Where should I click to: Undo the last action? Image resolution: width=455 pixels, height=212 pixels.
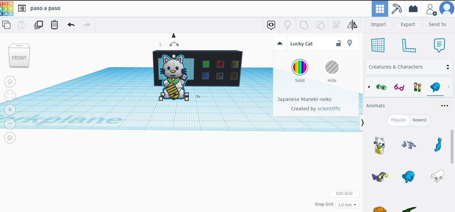click(71, 25)
